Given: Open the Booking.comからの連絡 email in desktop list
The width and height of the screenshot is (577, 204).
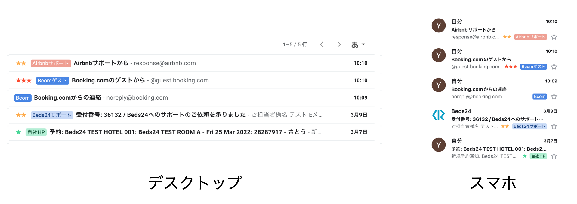Looking at the screenshot, I should (x=68, y=97).
